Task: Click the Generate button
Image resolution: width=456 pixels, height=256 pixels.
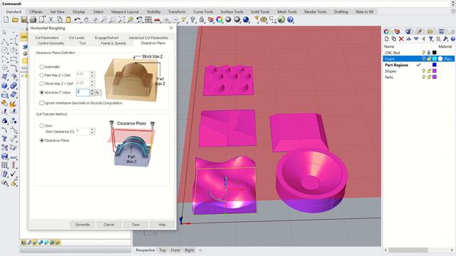Action: tap(83, 225)
